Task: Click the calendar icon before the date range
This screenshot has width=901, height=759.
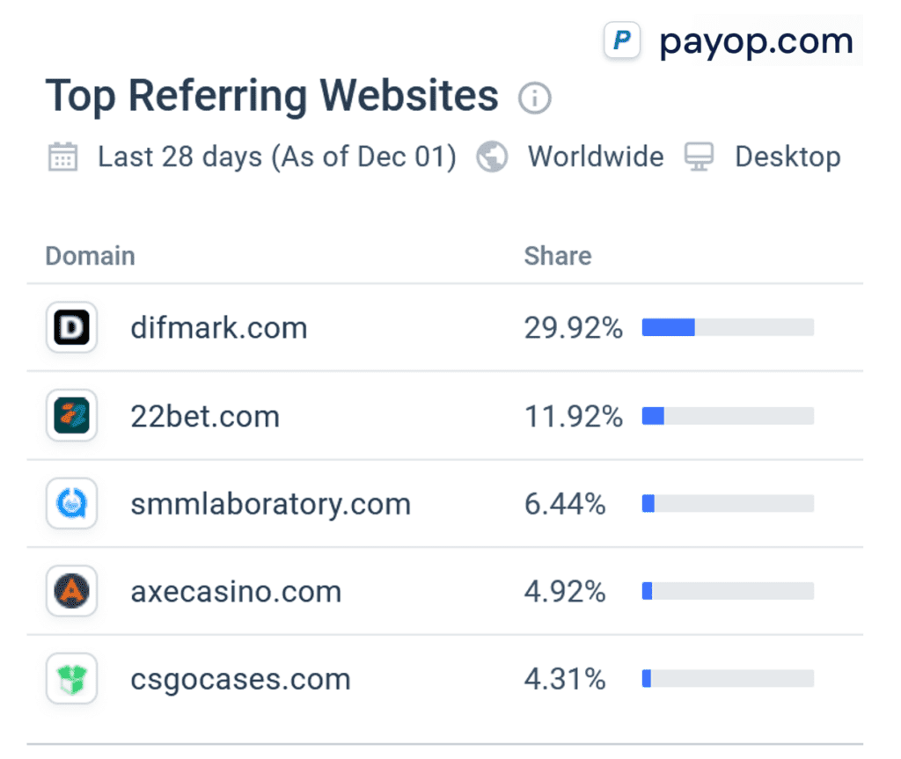Action: pos(62,157)
